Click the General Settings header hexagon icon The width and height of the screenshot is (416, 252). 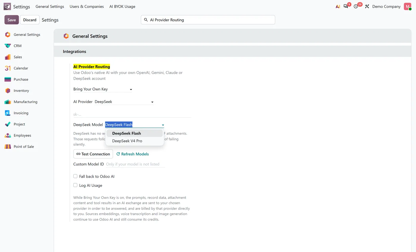pyautogui.click(x=66, y=36)
